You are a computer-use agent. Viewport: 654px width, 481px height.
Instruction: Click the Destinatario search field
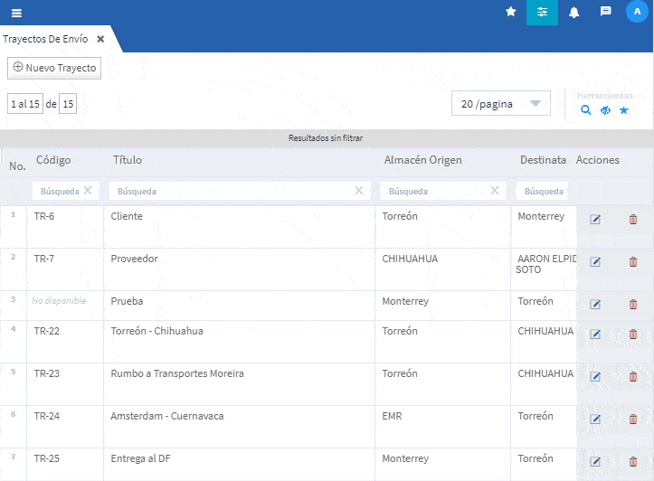542,191
